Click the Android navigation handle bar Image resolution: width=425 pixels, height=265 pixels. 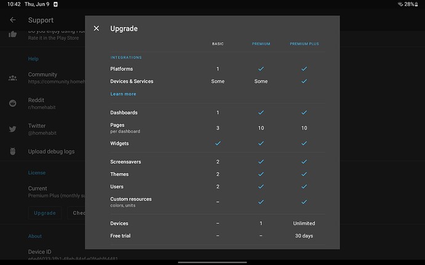(x=212, y=262)
